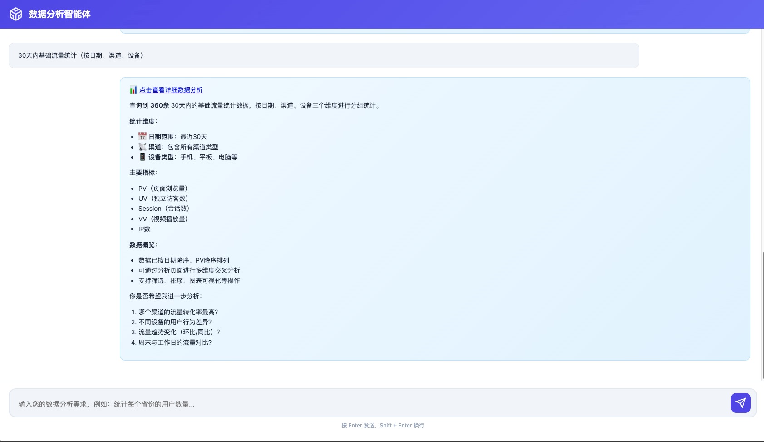Click the VV（视频播放量） metric item

click(x=163, y=219)
